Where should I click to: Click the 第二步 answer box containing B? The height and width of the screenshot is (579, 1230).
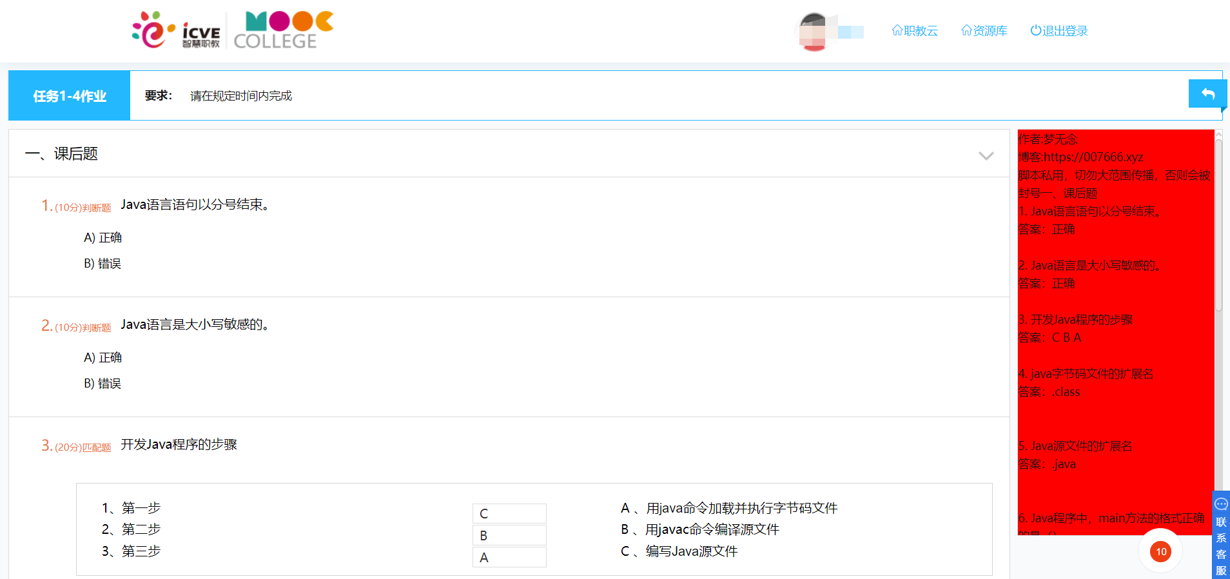point(509,535)
